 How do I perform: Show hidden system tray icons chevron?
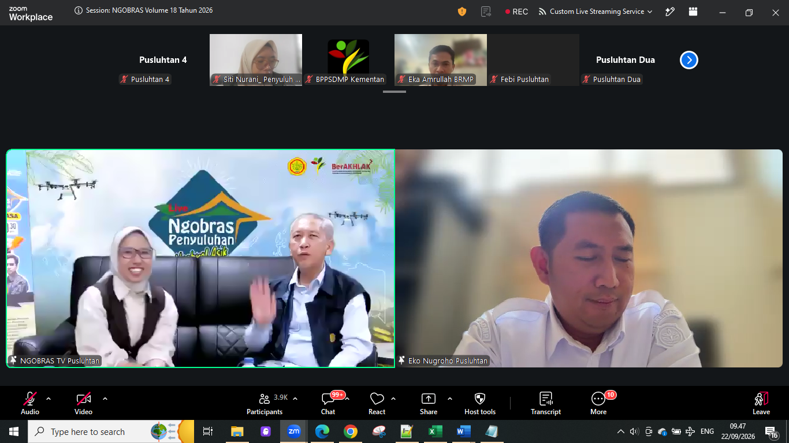coord(621,431)
